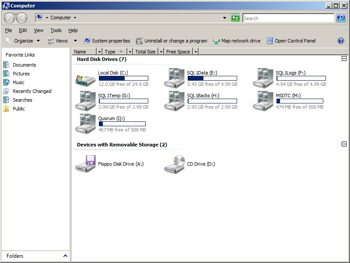This screenshot has width=350, height=263.
Task: Open the File menu
Action: (x=8, y=30)
